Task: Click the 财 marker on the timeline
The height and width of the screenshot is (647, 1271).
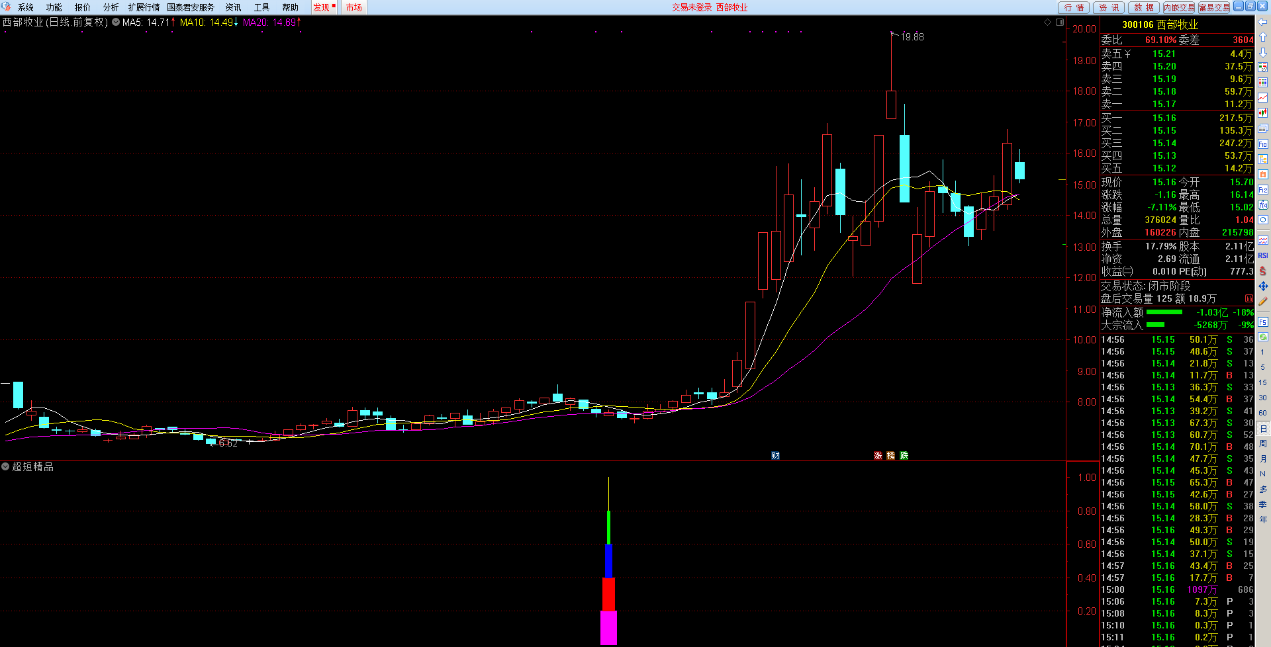Action: (x=775, y=456)
